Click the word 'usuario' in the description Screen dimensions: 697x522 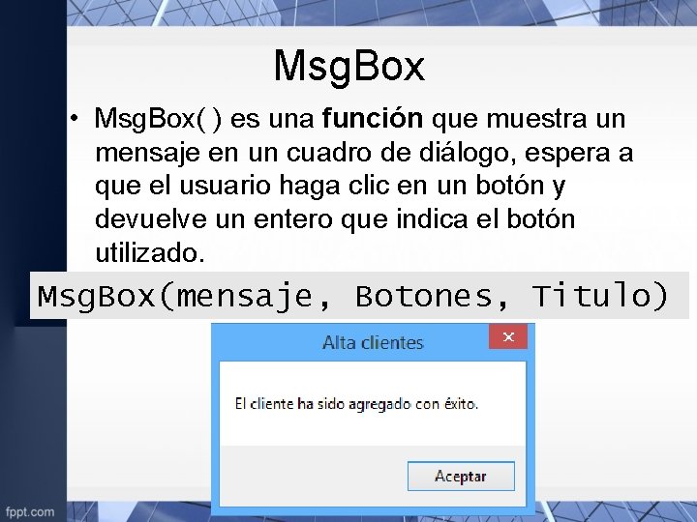[x=225, y=185]
